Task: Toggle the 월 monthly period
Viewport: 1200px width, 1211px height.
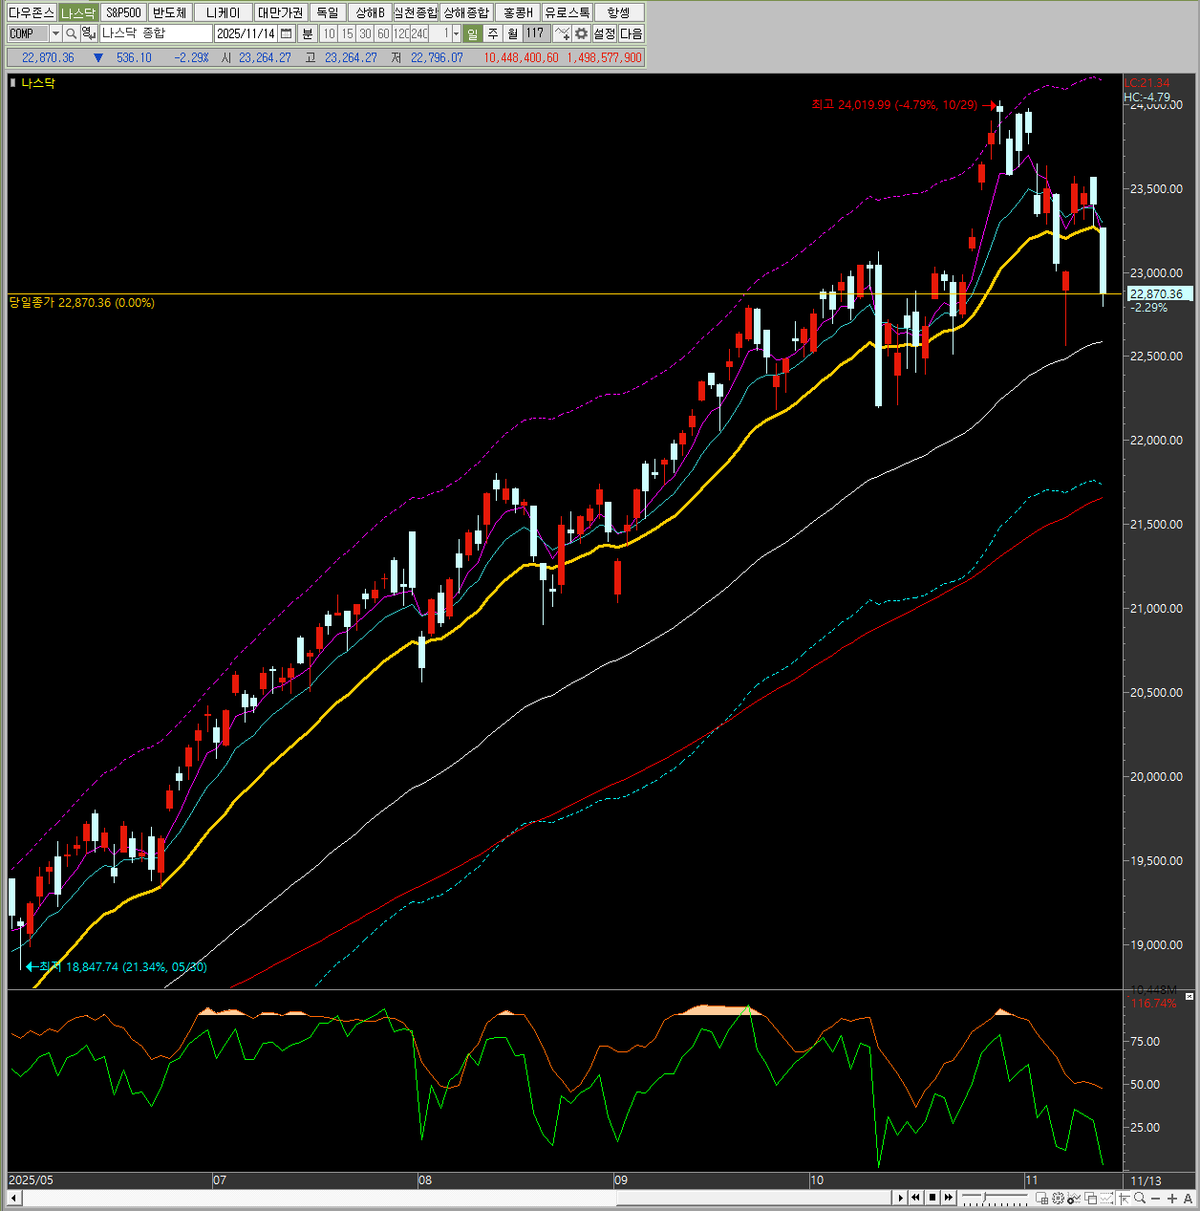Action: [x=512, y=33]
